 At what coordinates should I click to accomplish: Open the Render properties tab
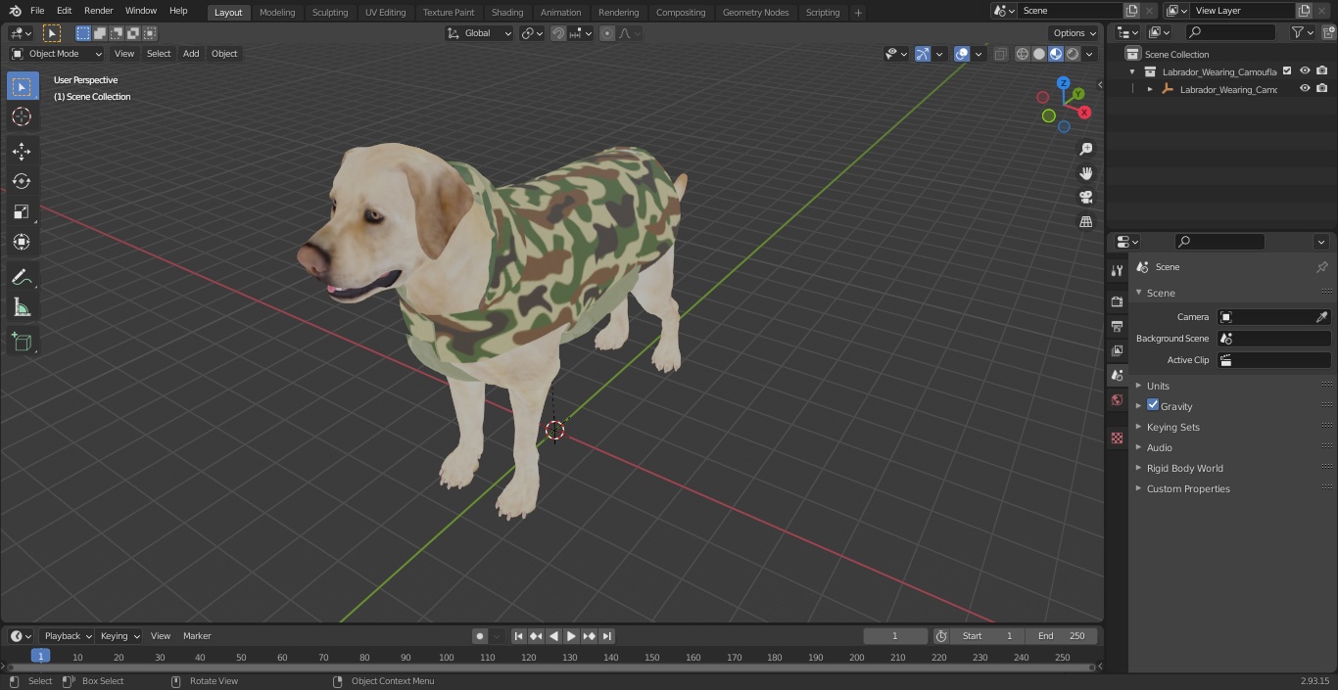point(1117,301)
